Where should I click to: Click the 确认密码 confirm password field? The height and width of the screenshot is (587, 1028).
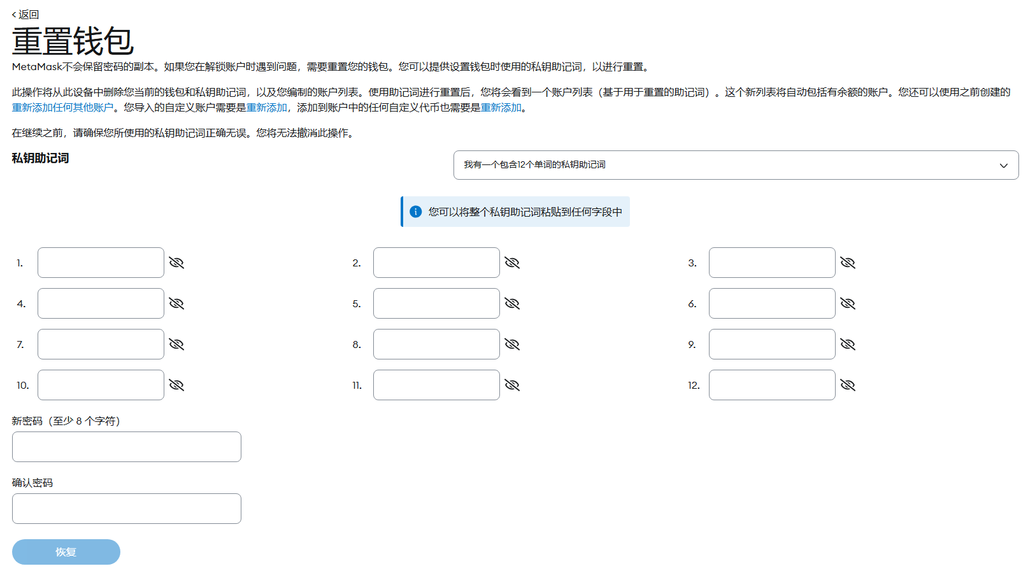[127, 509]
